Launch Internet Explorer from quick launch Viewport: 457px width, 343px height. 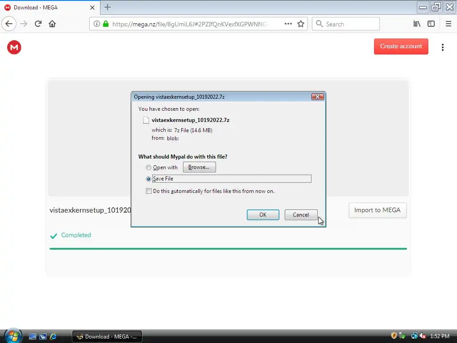coord(54,337)
